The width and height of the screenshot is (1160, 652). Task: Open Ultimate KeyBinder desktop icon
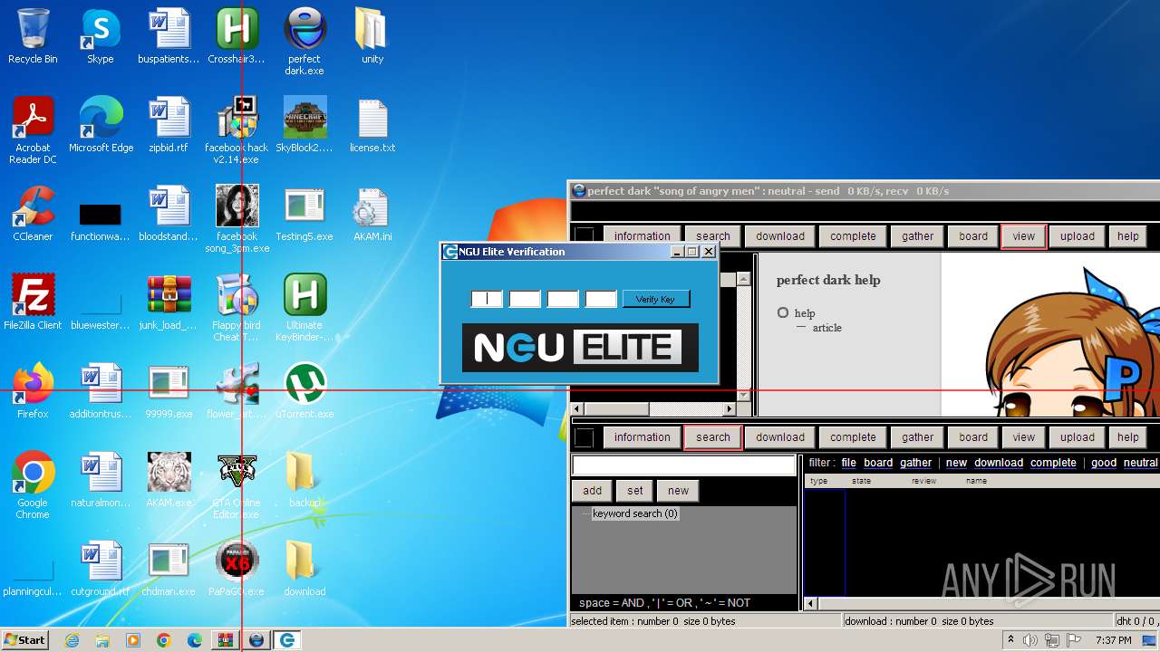[x=304, y=309]
